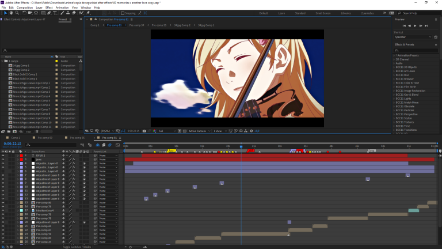Open the magnification ratio dropdown (39,2%)
The width and height of the screenshot is (442, 249).
coord(108,131)
